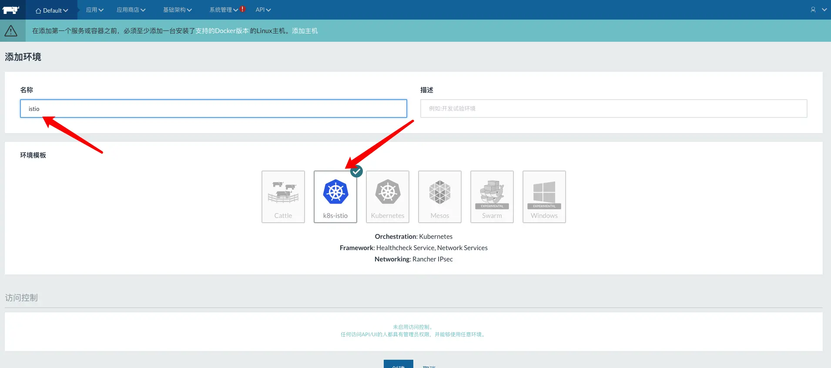
Task: Choose the Kubernetes environment template
Action: pos(388,197)
